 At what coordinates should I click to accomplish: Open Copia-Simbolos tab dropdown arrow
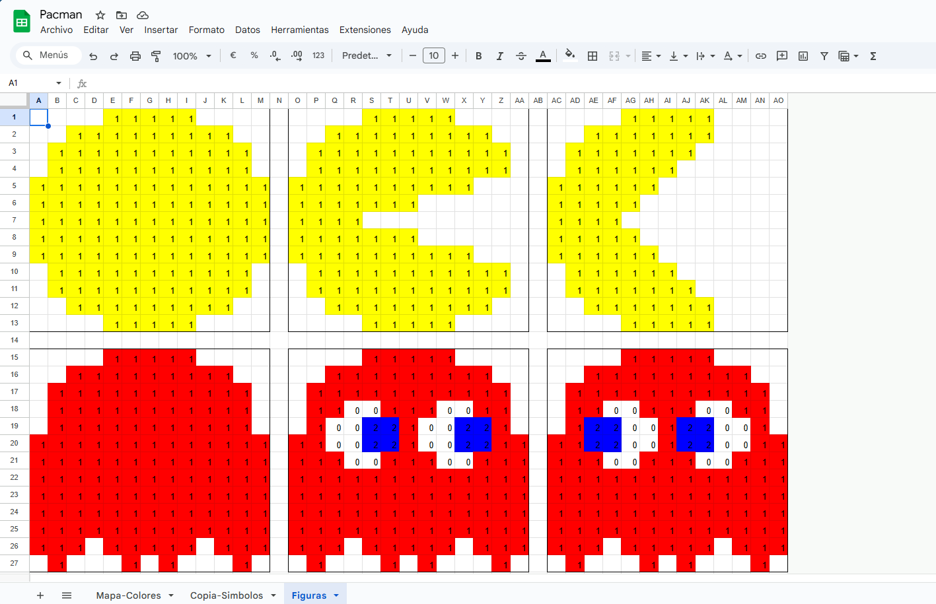pyautogui.click(x=273, y=595)
